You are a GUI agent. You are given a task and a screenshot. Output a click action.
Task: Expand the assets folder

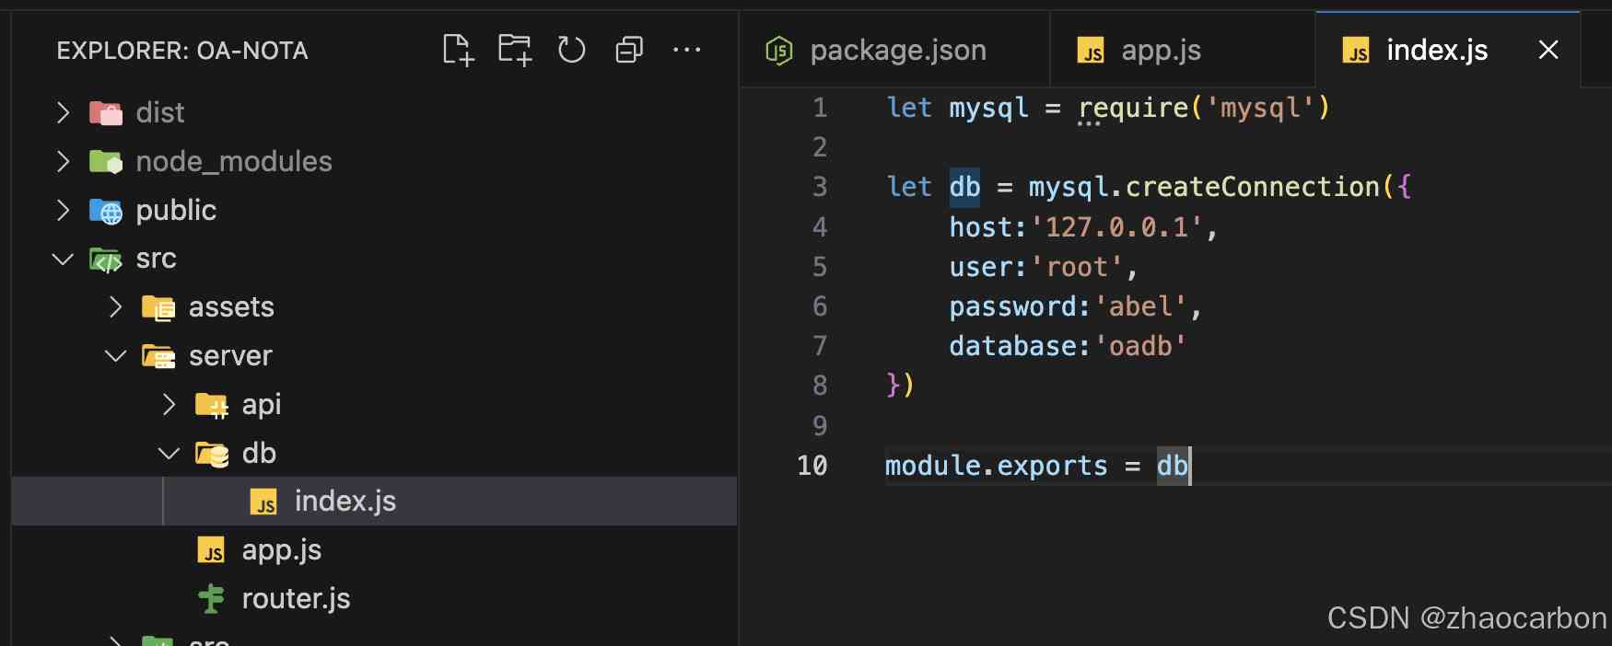(x=116, y=307)
